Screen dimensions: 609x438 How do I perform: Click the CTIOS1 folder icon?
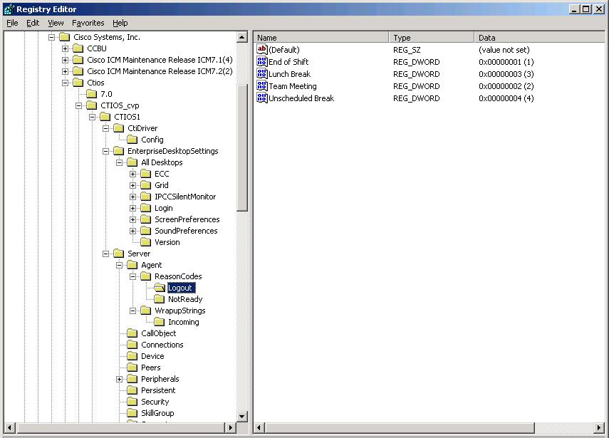(x=105, y=117)
